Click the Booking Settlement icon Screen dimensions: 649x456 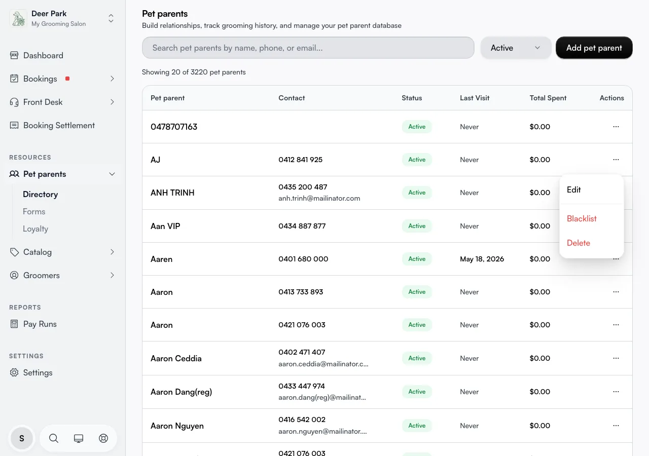14,125
